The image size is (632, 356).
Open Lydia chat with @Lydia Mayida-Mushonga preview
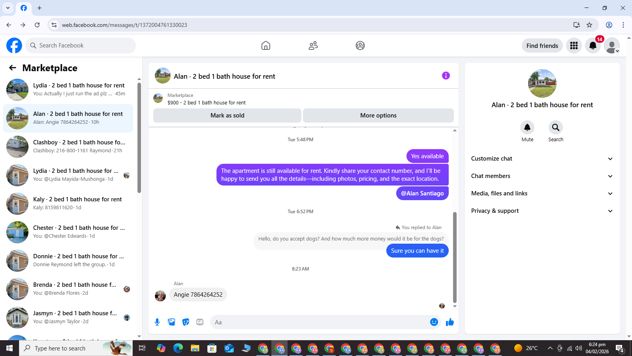click(68, 175)
